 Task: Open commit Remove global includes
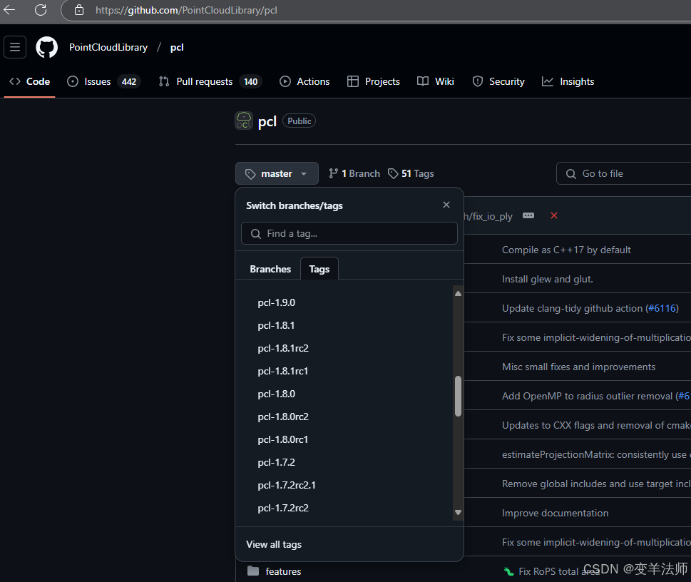(x=596, y=484)
